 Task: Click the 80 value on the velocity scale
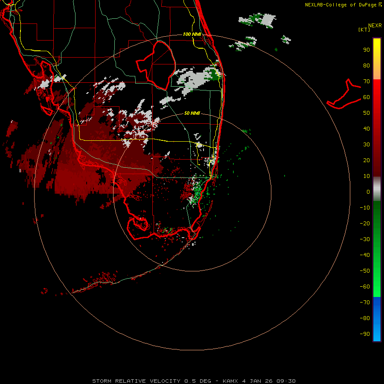(x=367, y=66)
